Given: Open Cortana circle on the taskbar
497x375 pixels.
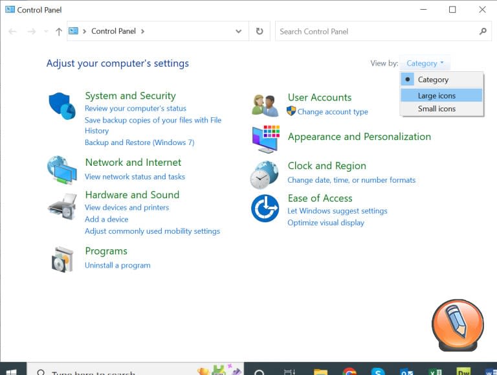Looking at the screenshot, I should point(260,372).
